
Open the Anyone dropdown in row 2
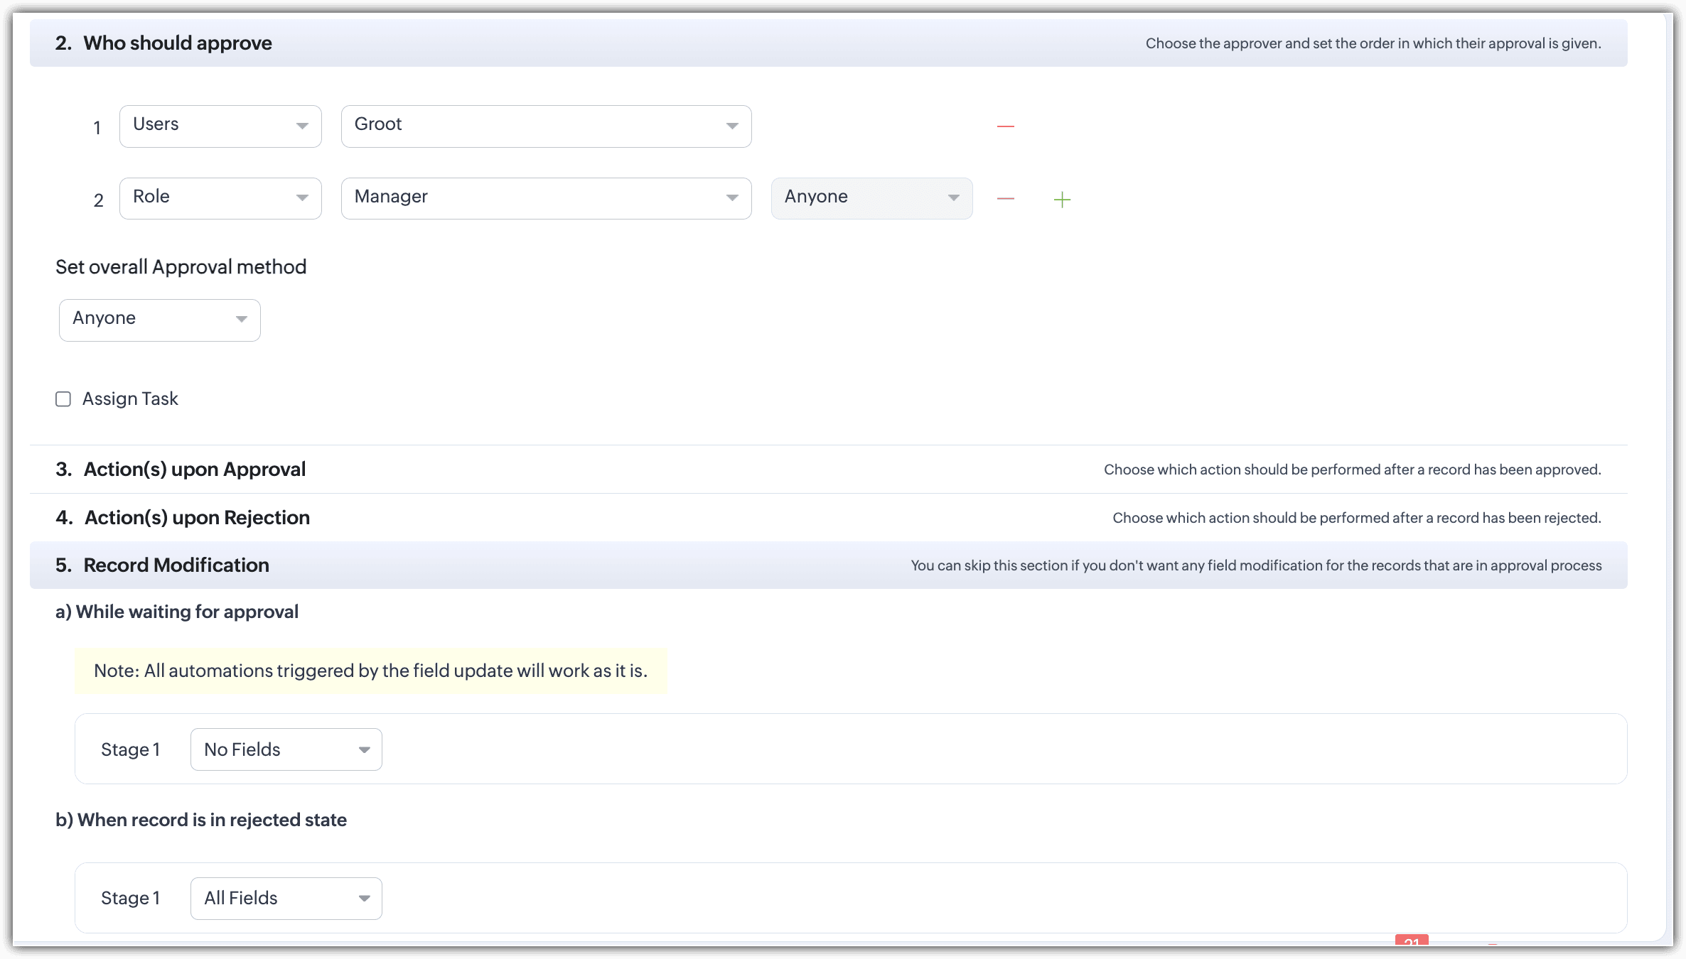click(871, 198)
